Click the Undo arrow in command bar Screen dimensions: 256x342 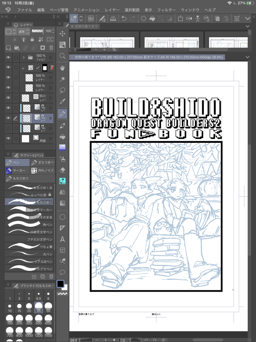click(x=124, y=18)
